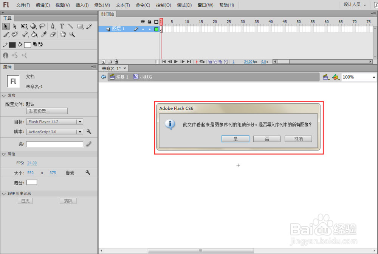378x254 pixels.
Task: Enable snap to objects magnet
Action: 5,55
